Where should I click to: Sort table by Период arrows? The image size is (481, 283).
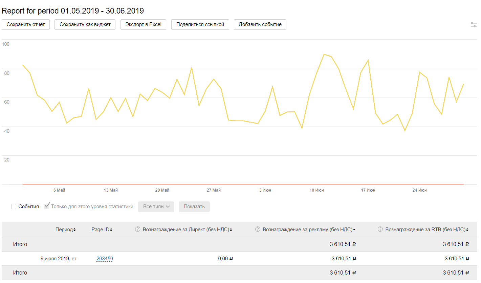tap(74, 230)
